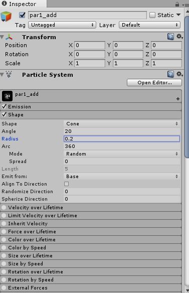The width and height of the screenshot is (189, 293).
Task: Click the Arc value field 360
Action: pyautogui.click(x=122, y=146)
